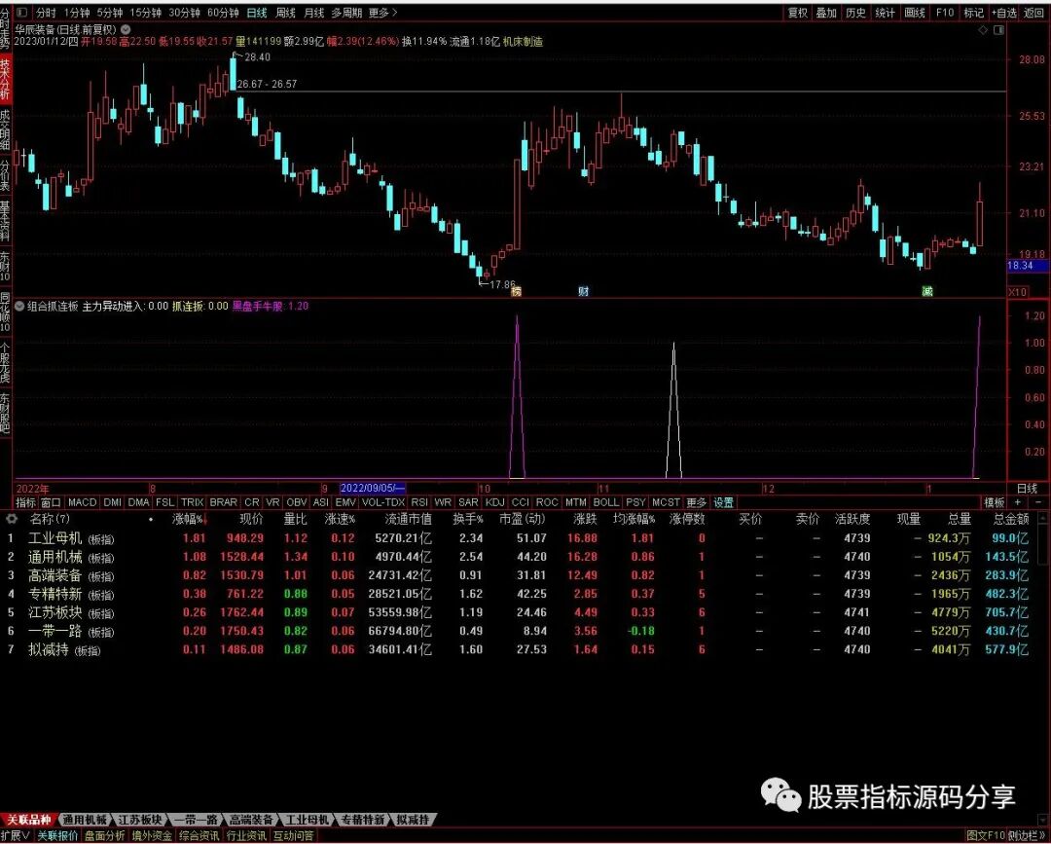Select the KDJ indicator
1051x844 pixels.
pos(494,502)
